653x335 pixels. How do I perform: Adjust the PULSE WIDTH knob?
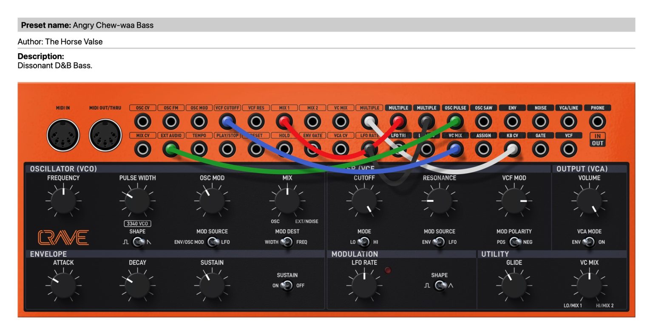click(137, 200)
